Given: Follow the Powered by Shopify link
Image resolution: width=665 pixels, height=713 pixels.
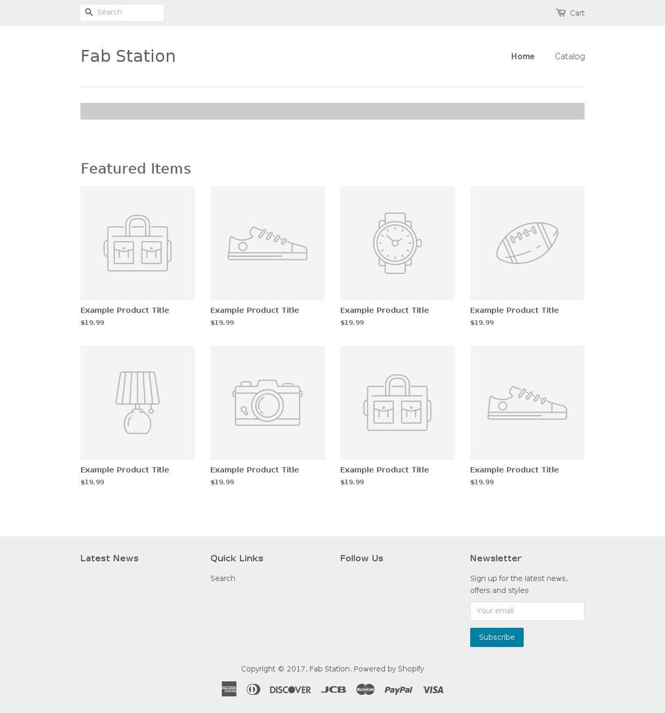Looking at the screenshot, I should [389, 669].
